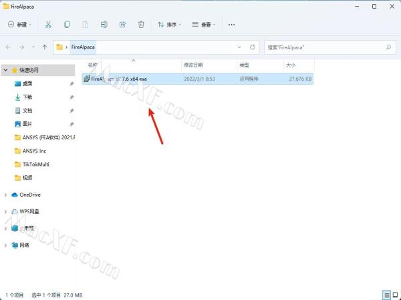The height and width of the screenshot is (300, 401).
Task: Switch to large icons view in status bar
Action: 396,295
